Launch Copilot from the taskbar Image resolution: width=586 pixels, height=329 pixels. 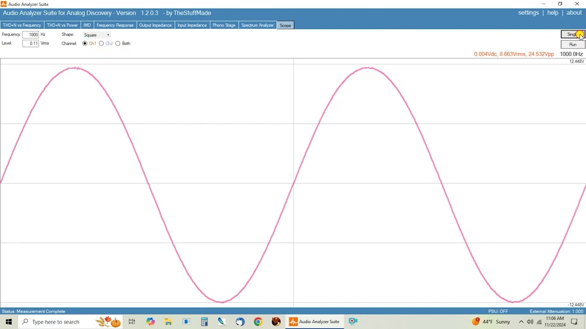[150, 322]
